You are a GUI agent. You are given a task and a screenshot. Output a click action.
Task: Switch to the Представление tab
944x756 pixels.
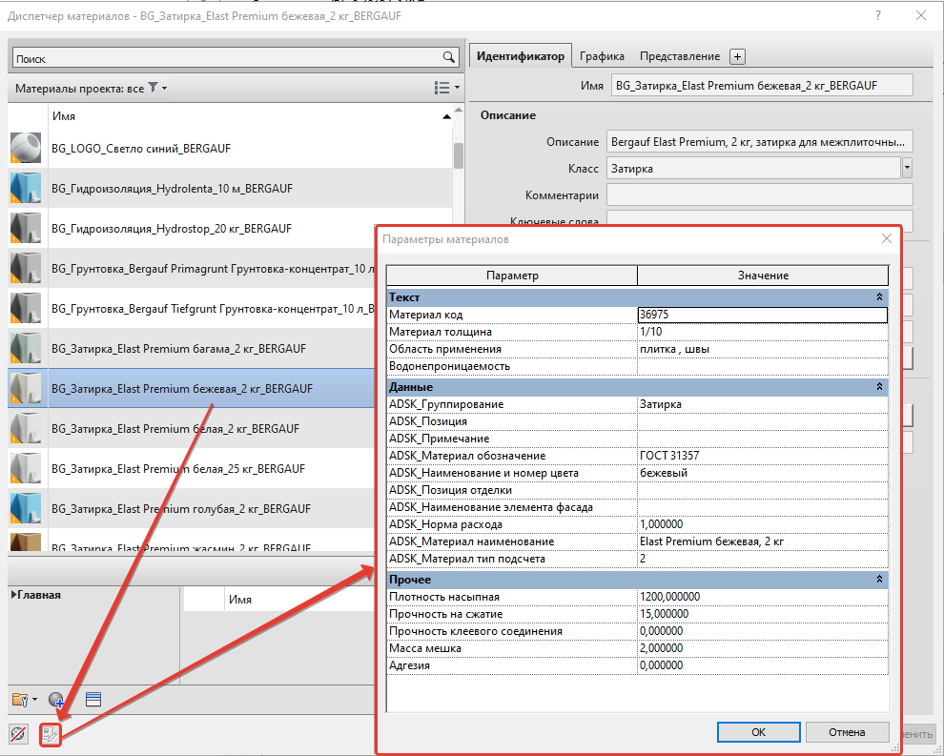tap(680, 56)
